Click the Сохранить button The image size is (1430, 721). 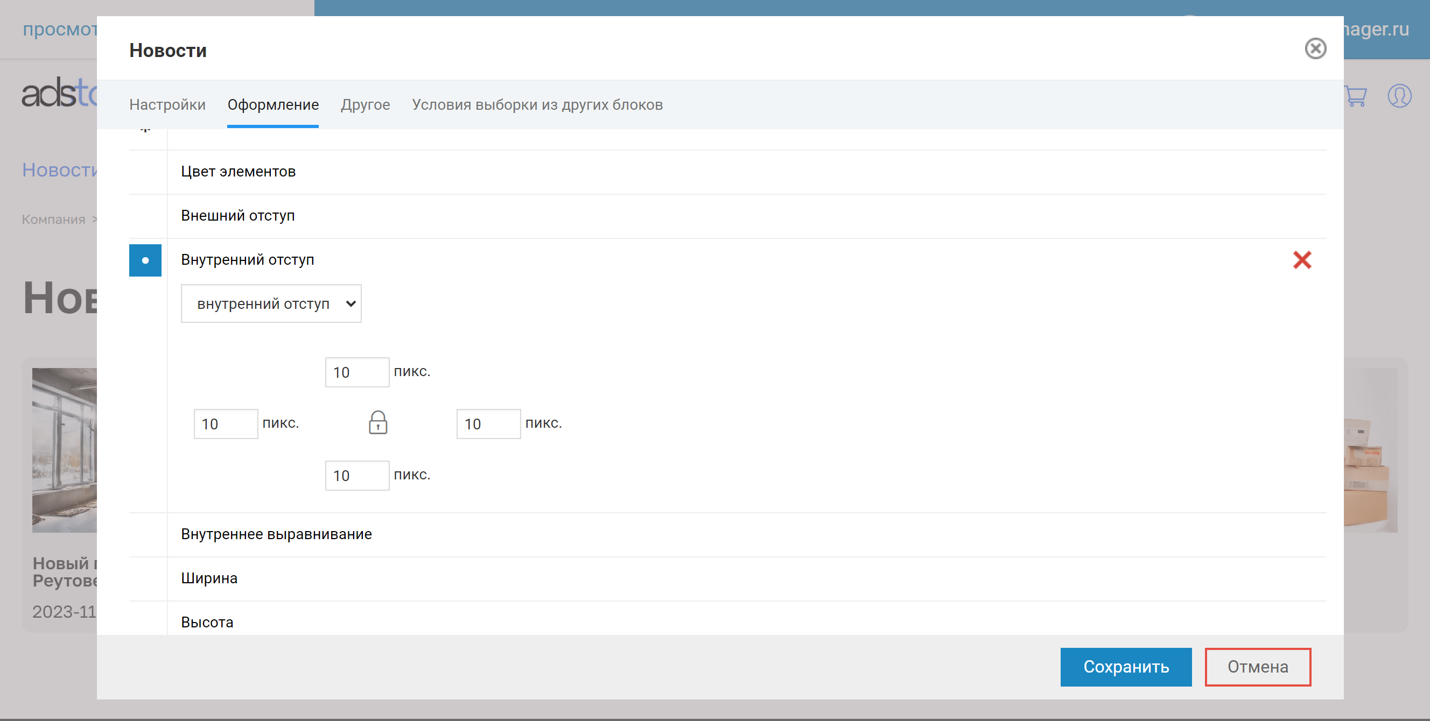pyautogui.click(x=1126, y=667)
